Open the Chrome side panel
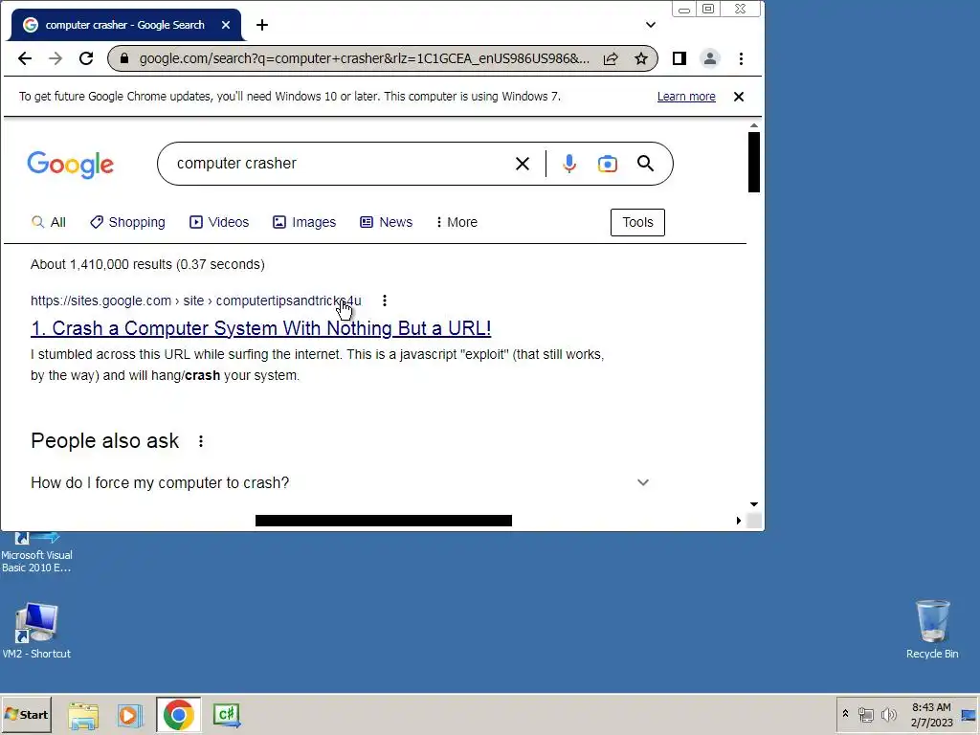 [x=679, y=58]
